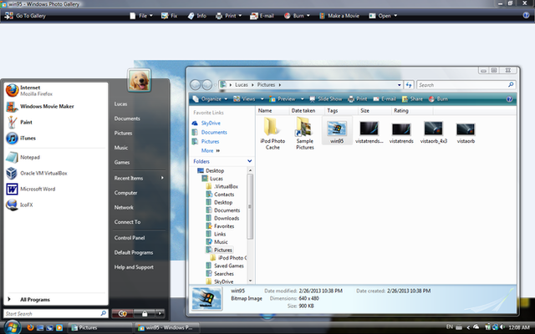535x334 pixels.
Task: Click the Start menu lock button
Action: pos(145,314)
